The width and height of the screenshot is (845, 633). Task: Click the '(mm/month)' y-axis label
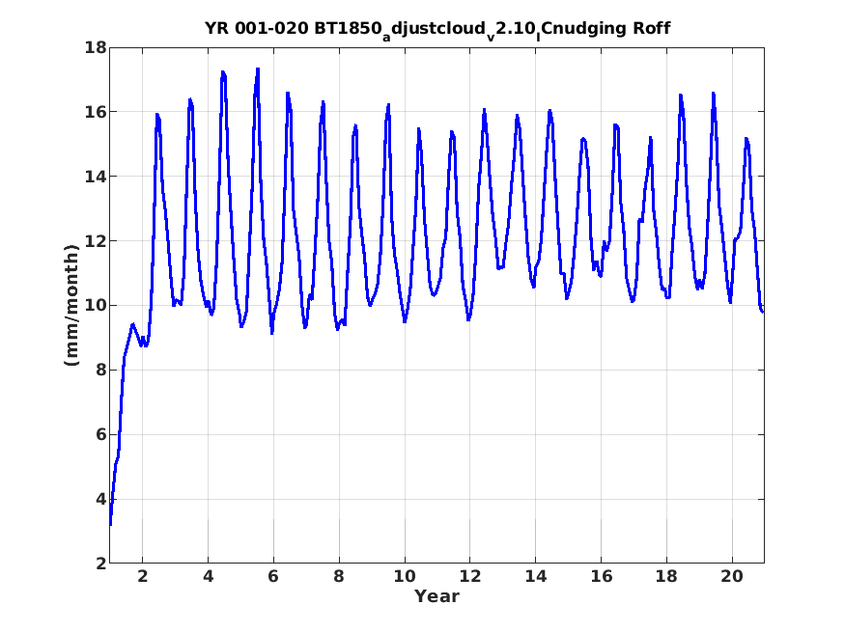[71, 305]
